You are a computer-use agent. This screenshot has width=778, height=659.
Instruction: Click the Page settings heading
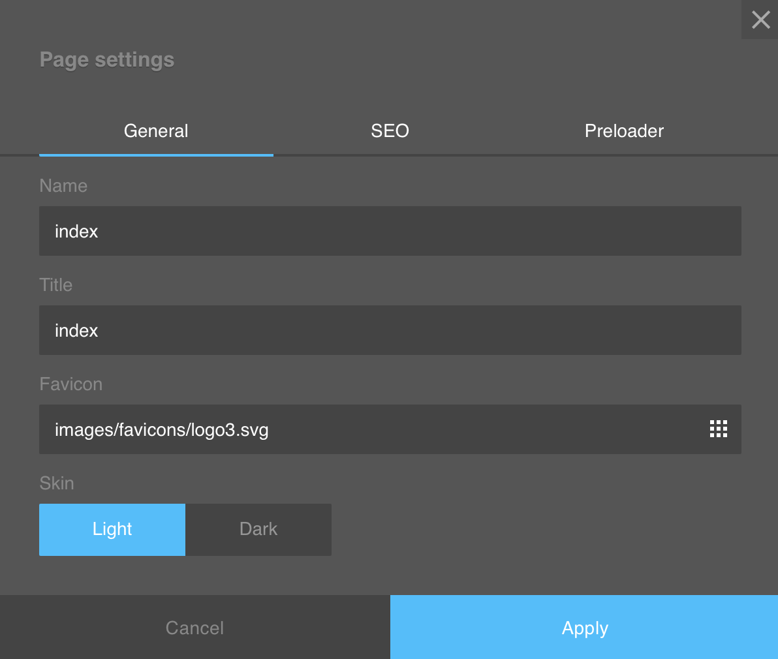[107, 60]
